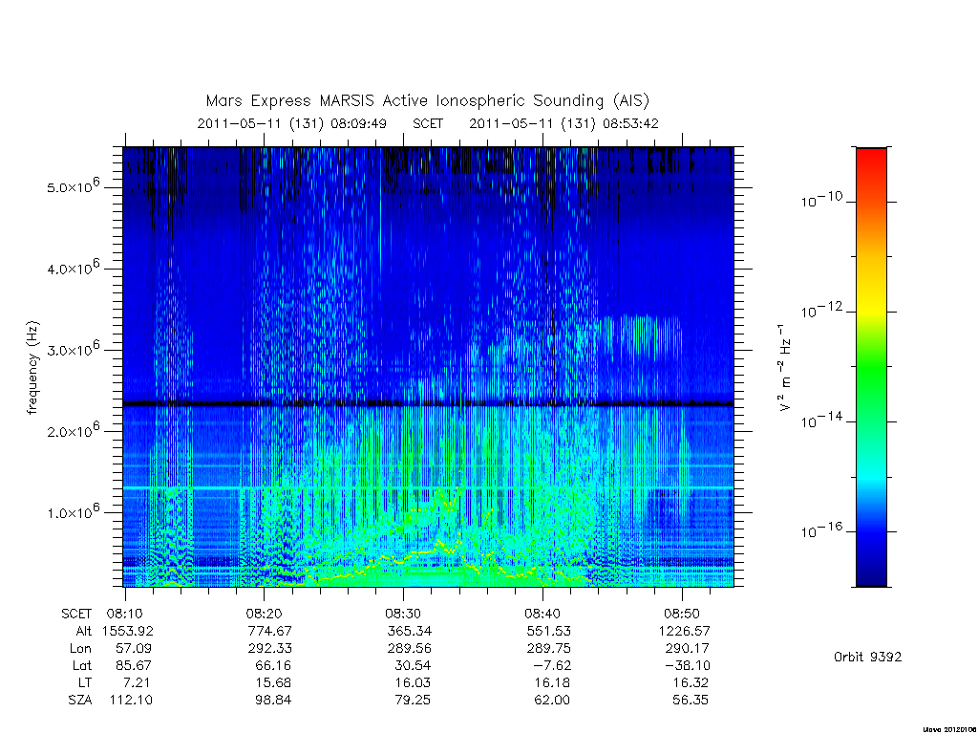Click the latitude value 66.16
The image size is (978, 734).
273,665
